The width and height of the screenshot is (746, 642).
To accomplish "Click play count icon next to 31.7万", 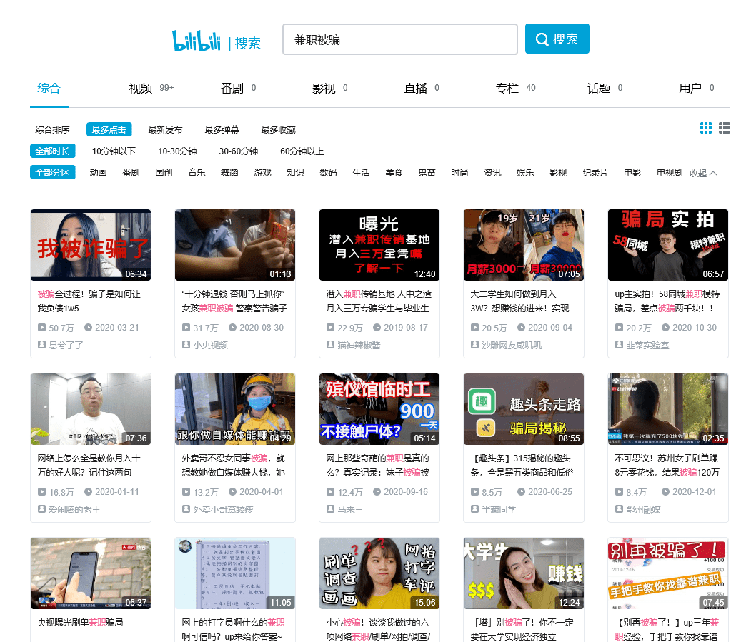I will point(186,327).
